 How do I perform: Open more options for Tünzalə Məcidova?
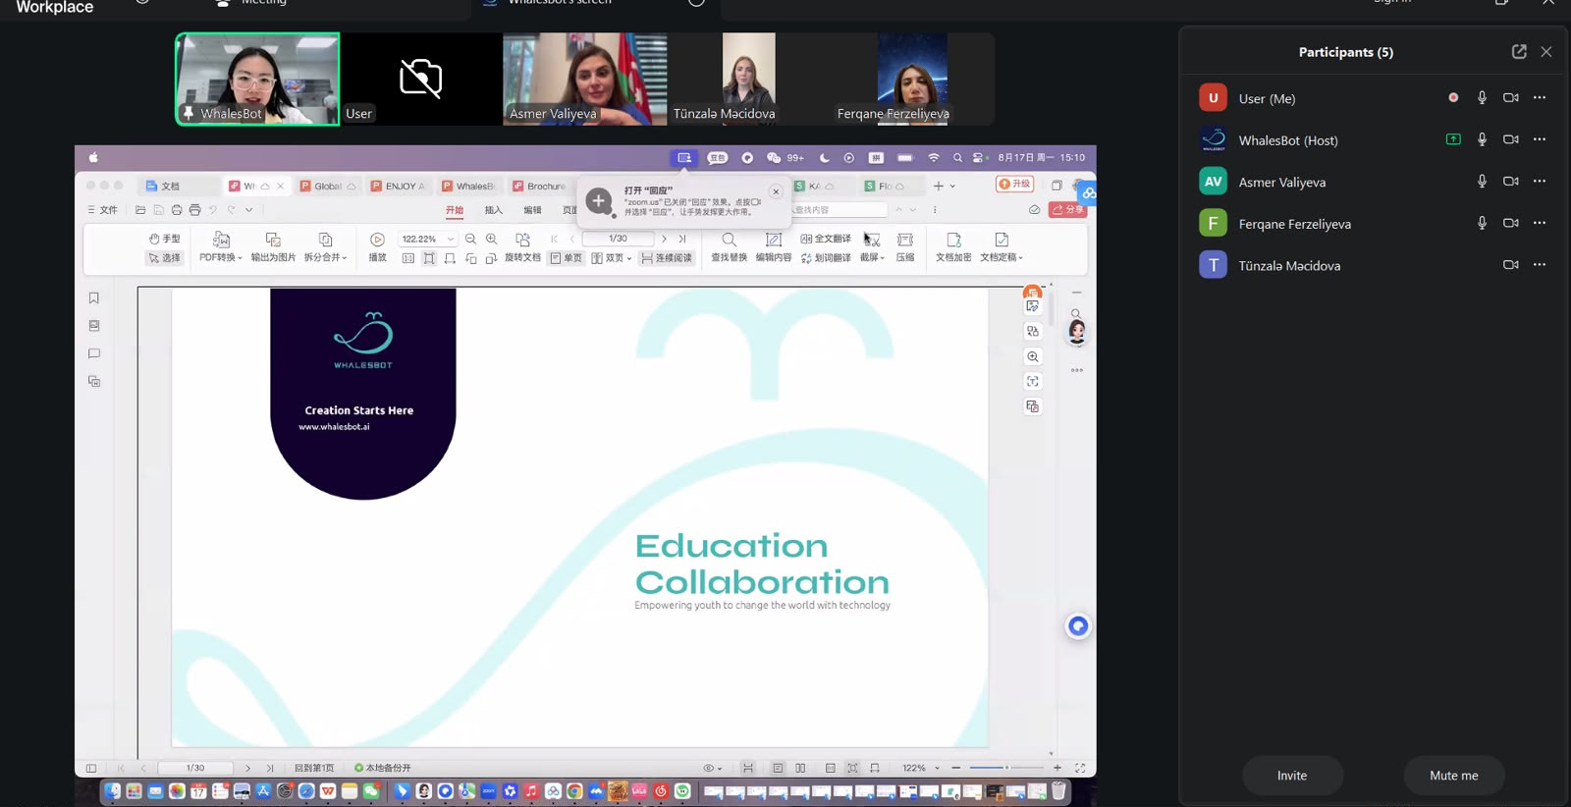1540,265
